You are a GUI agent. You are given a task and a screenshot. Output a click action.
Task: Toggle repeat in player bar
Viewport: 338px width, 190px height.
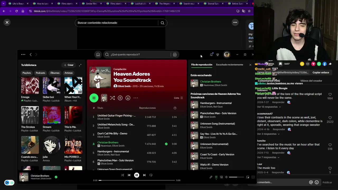point(151,175)
